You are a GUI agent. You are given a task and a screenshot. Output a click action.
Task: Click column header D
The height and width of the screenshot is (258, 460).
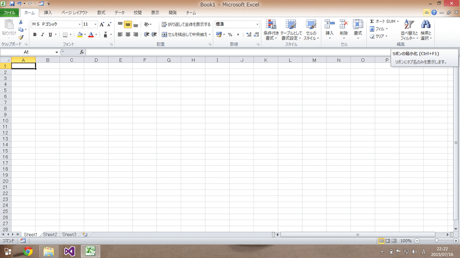coord(96,60)
